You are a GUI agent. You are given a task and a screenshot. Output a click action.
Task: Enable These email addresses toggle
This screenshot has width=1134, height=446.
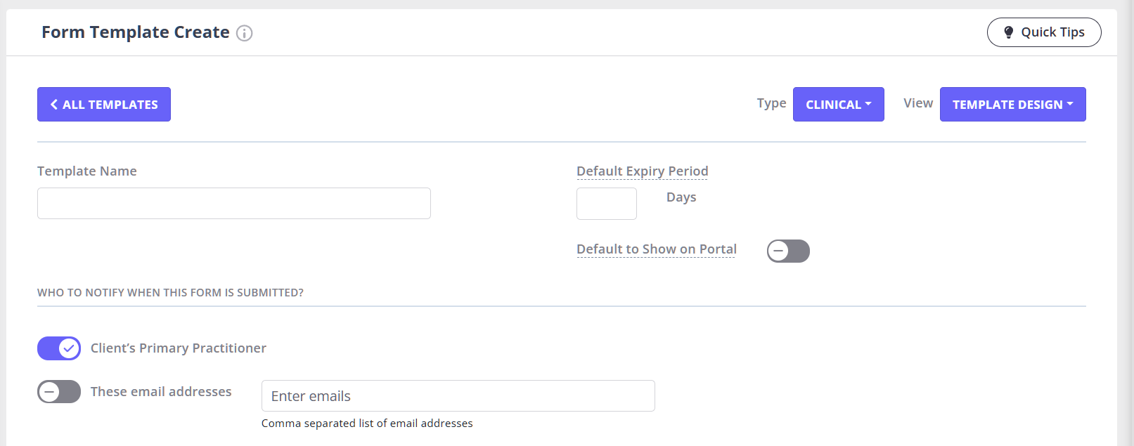[x=59, y=392]
